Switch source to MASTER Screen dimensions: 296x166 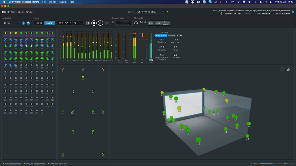click(x=49, y=23)
